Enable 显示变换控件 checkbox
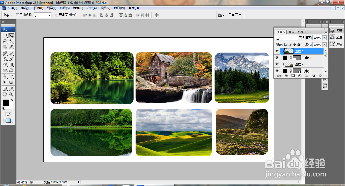This screenshot has width=345, height=186. [57, 15]
